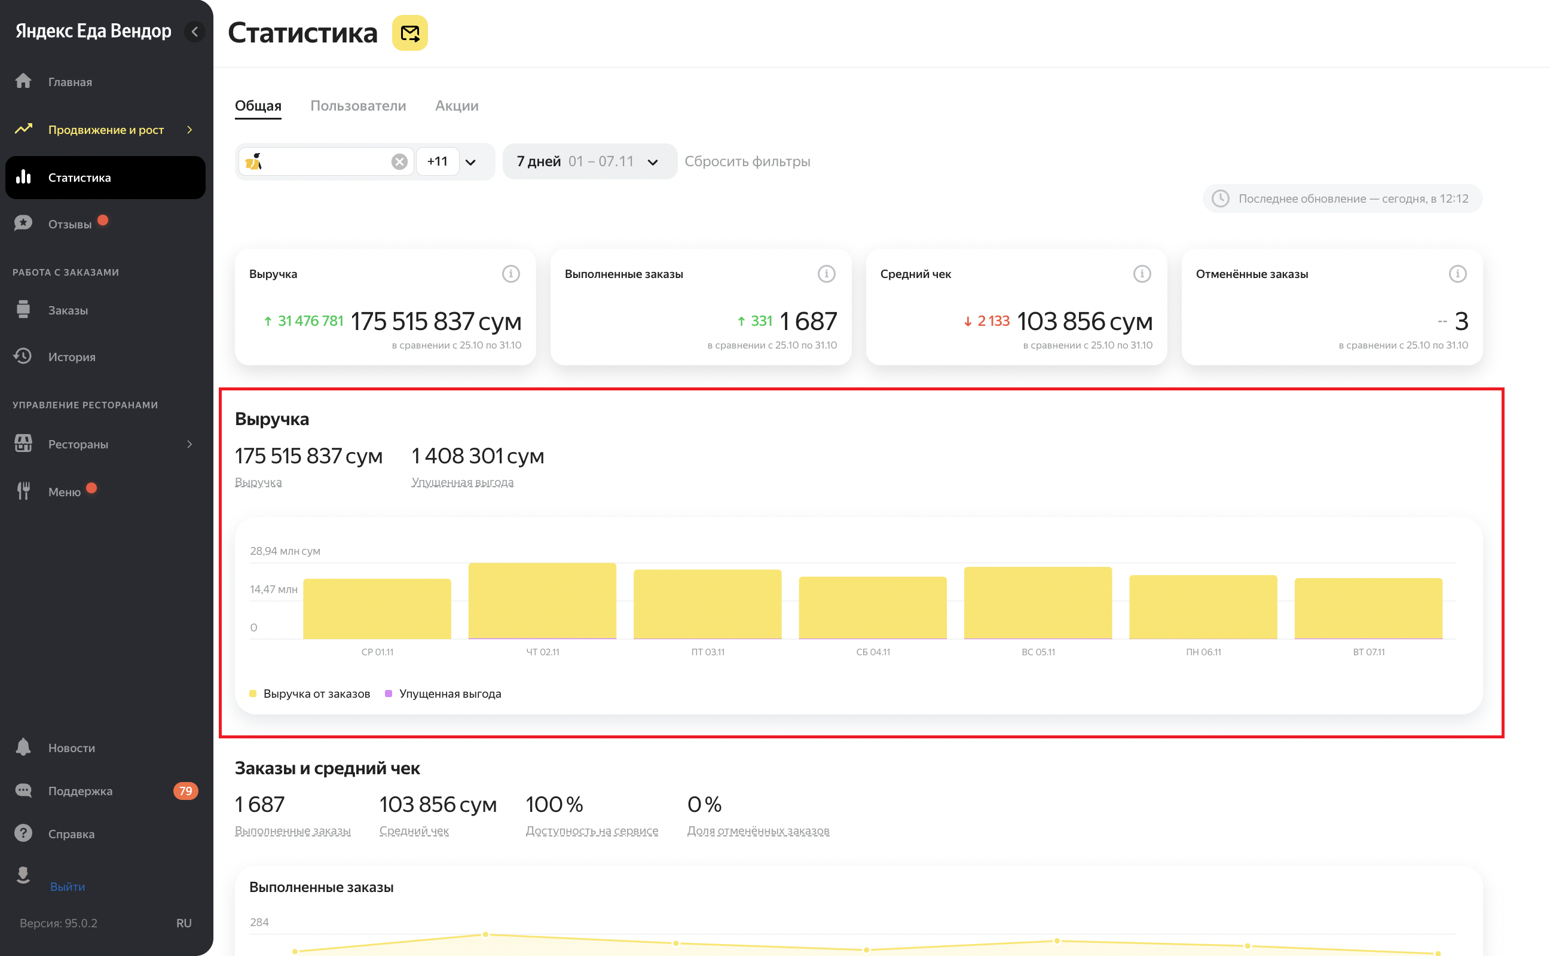Click the yellow mail icon beside Статистика
The image size is (1550, 956).
[409, 33]
